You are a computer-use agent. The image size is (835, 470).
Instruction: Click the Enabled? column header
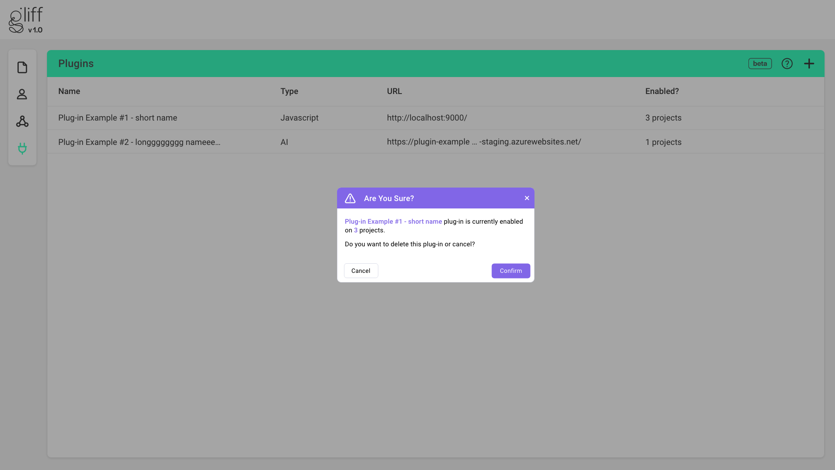[x=662, y=91]
